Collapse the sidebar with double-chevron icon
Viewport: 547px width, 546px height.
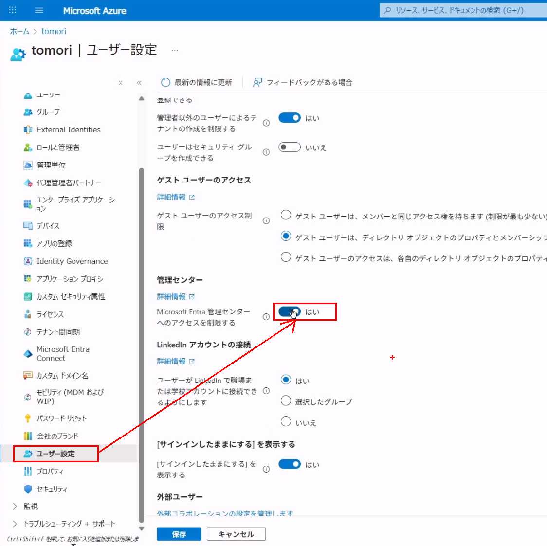(x=139, y=83)
